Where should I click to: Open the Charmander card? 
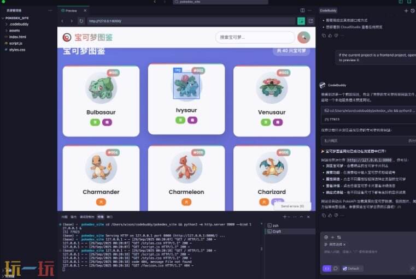pyautogui.click(x=101, y=178)
